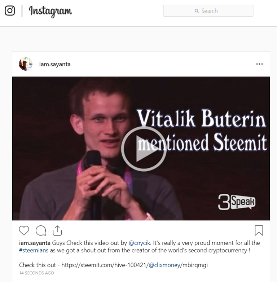The height and width of the screenshot is (282, 277).
Task: Click the 3Speak logo on the video
Action: click(x=237, y=202)
